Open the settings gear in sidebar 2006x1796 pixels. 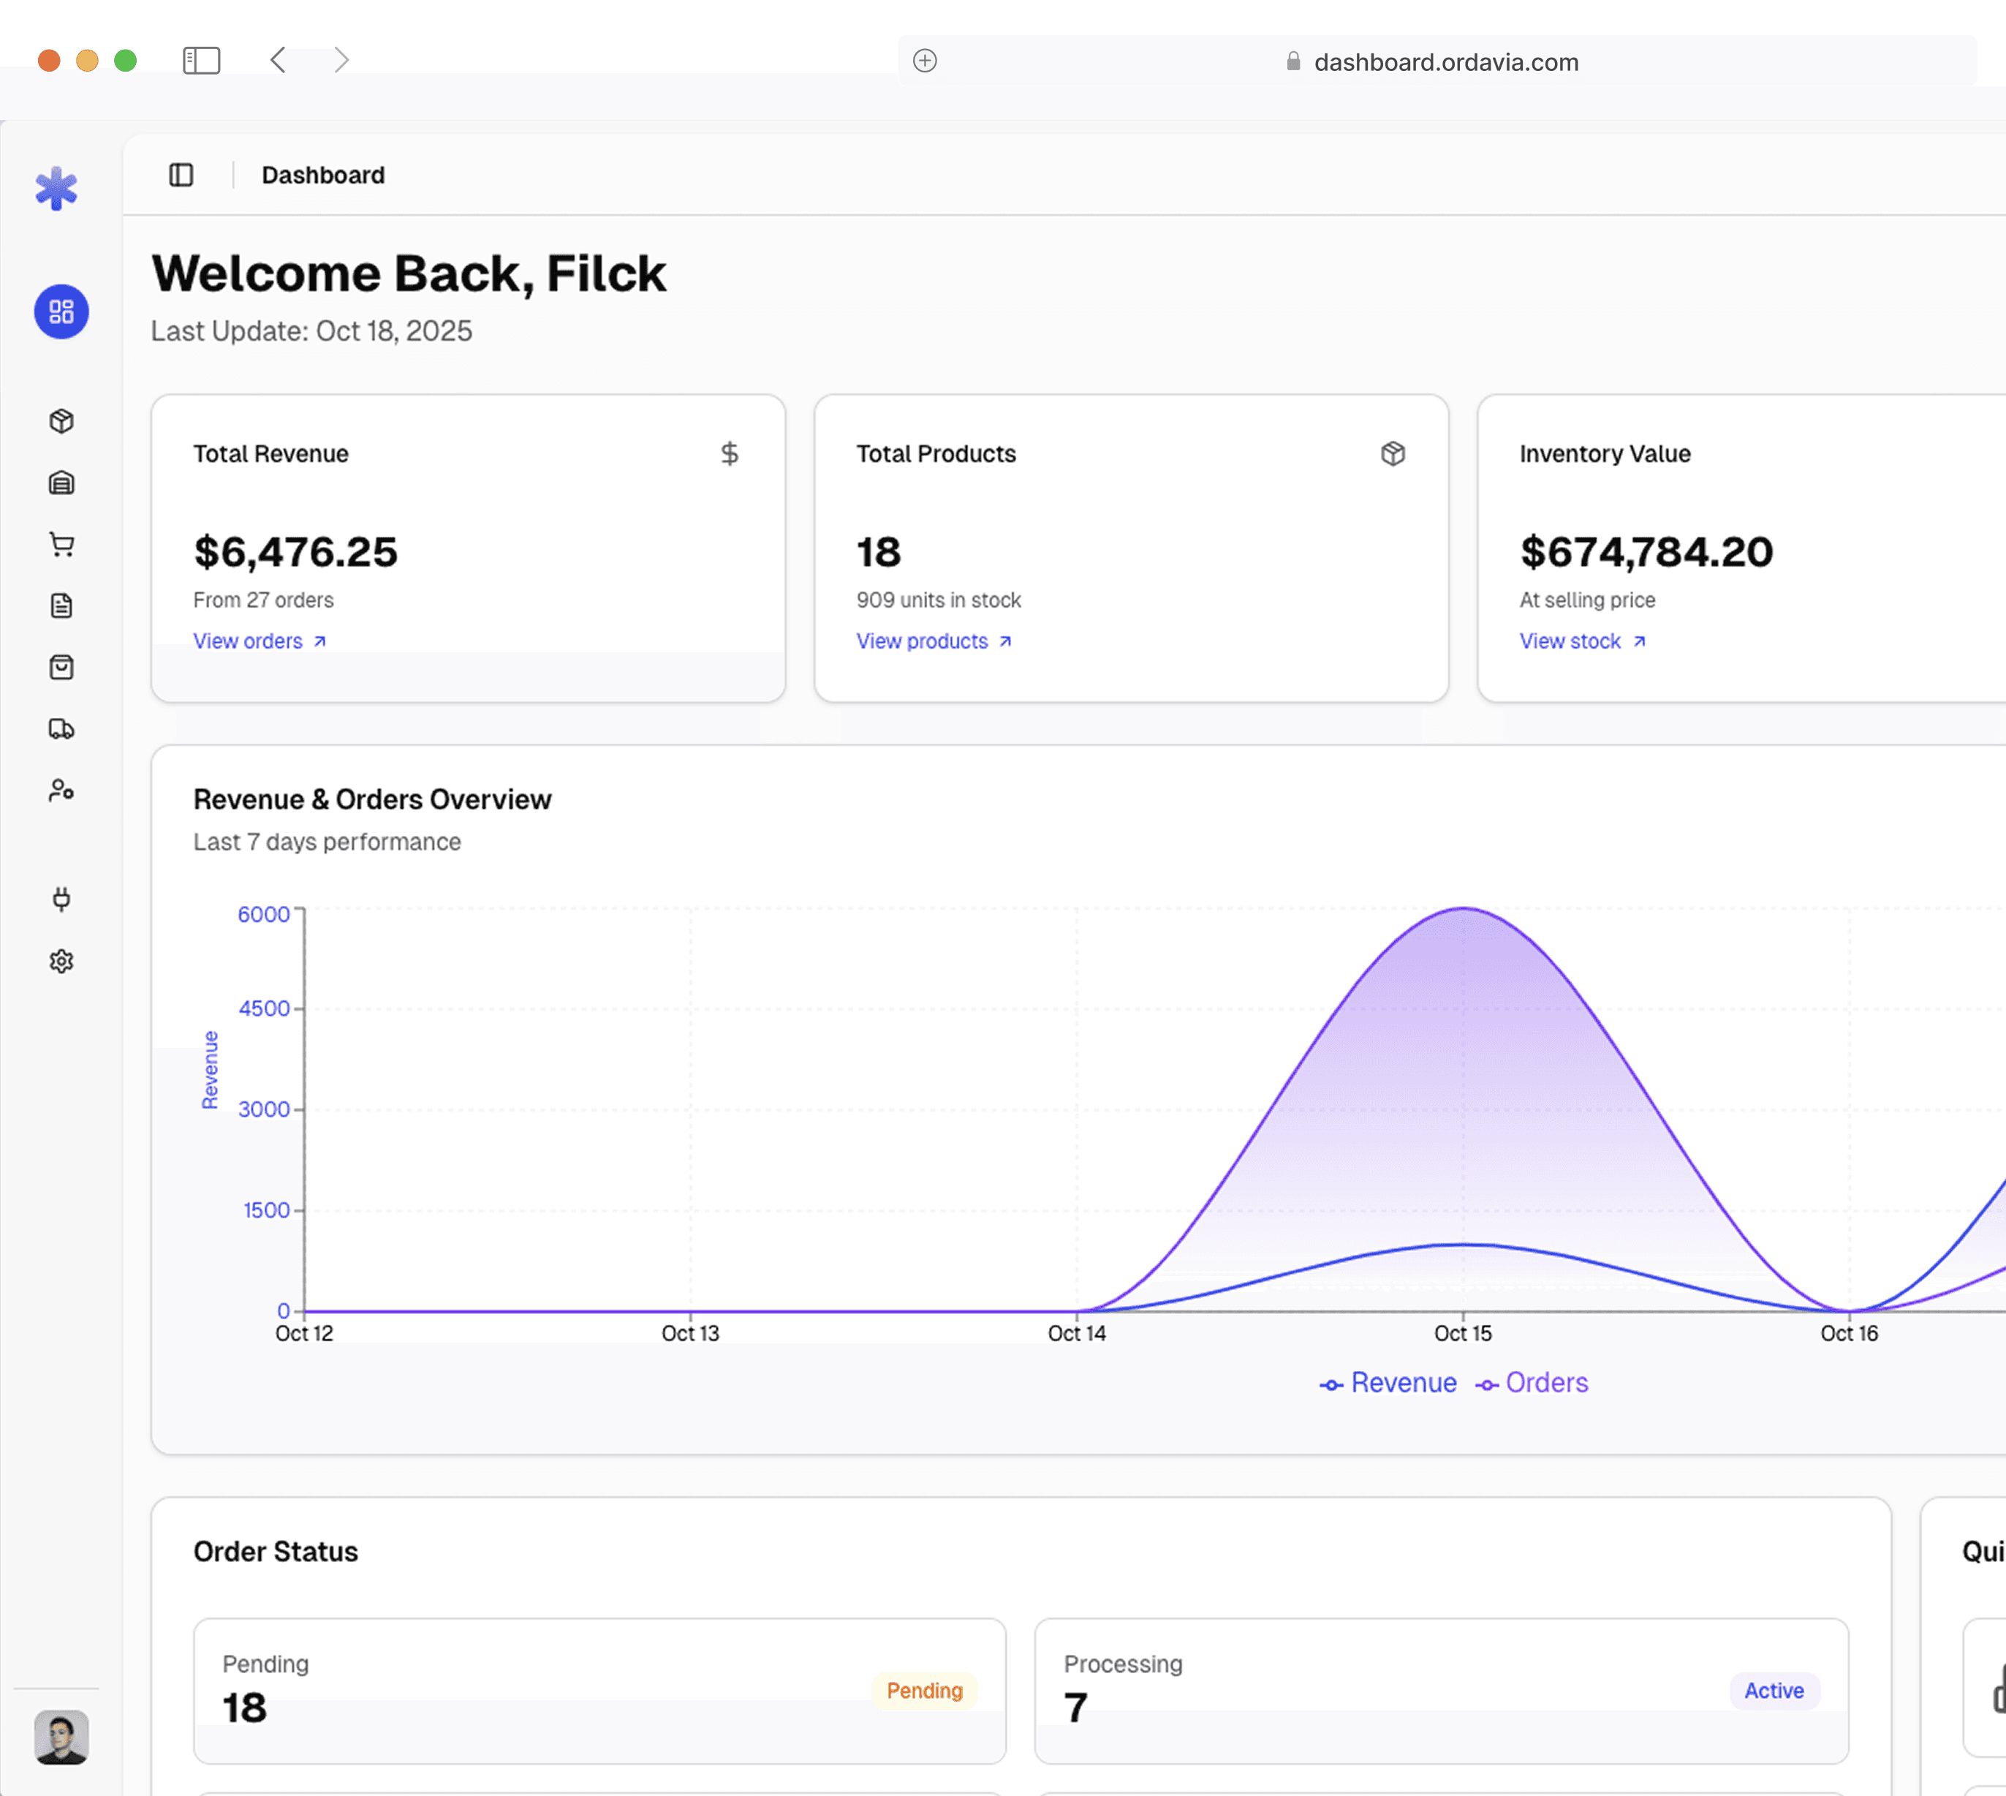pos(61,961)
